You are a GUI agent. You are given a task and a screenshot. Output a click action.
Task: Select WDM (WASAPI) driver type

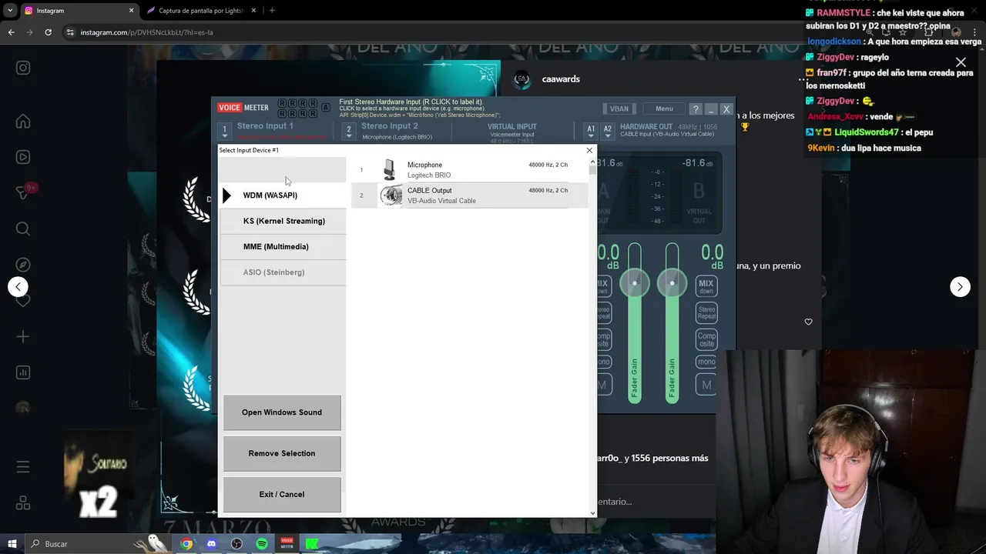(x=283, y=195)
